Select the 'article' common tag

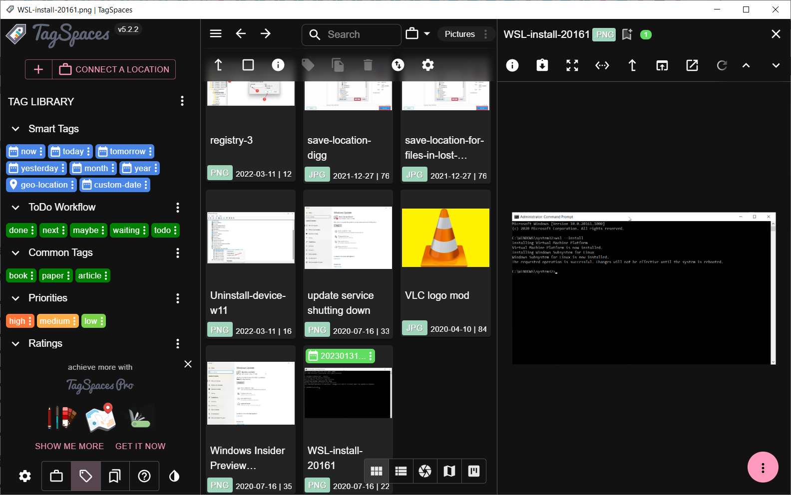(93, 275)
